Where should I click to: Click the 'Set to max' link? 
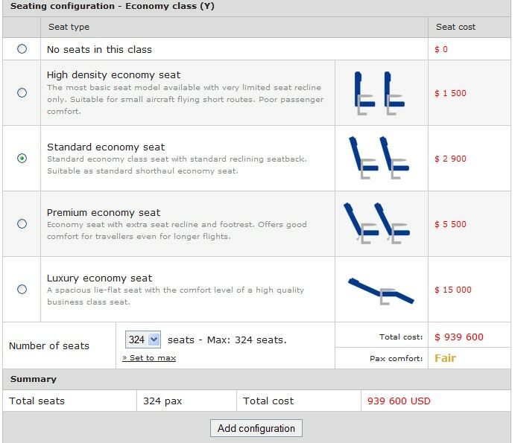coord(149,358)
